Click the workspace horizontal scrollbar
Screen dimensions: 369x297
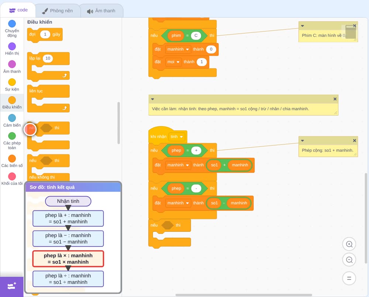244,295
